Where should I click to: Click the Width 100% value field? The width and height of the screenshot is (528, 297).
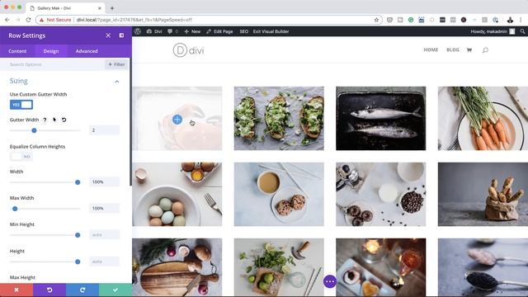[x=105, y=181]
